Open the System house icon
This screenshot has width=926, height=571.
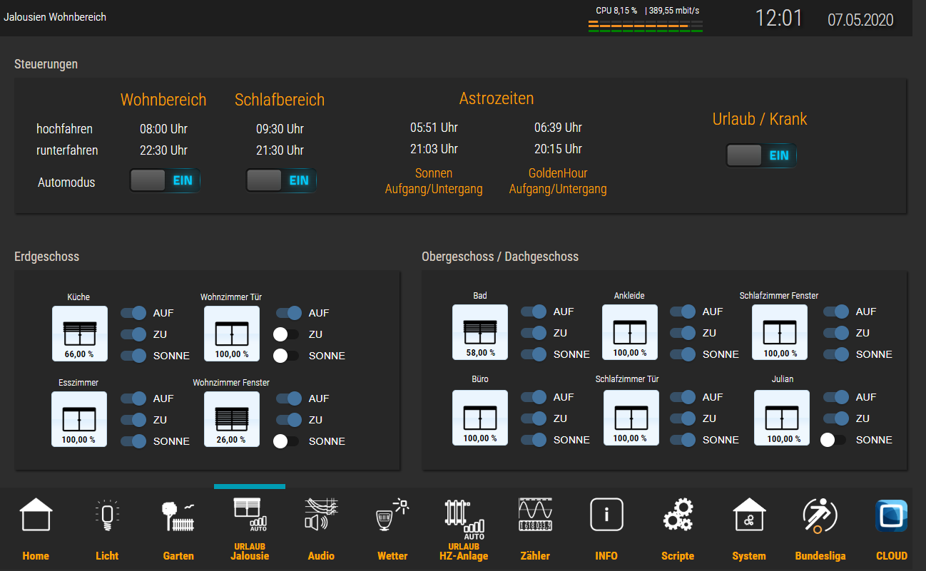click(749, 515)
